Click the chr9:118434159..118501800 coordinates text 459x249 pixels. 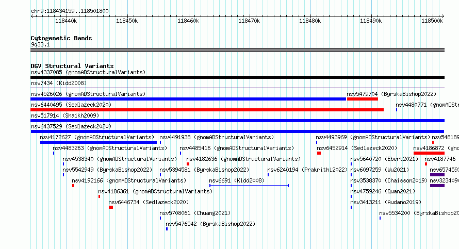coord(70,11)
